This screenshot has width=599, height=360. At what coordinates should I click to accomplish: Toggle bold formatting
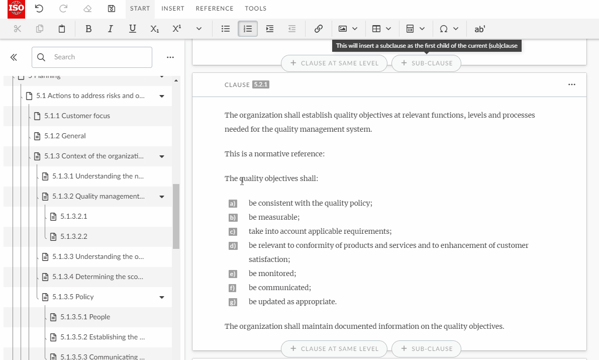click(88, 29)
